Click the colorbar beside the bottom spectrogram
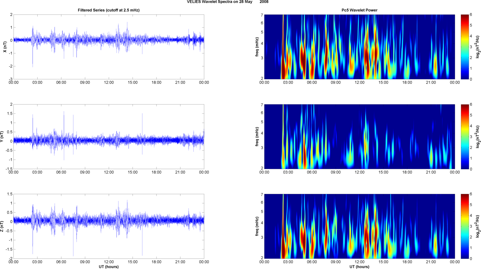This screenshot has height=269, width=481. (465, 226)
